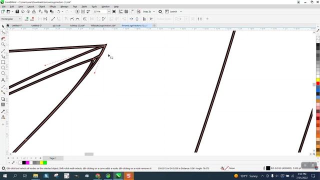Open the Bitmaps menu

click(64, 6)
